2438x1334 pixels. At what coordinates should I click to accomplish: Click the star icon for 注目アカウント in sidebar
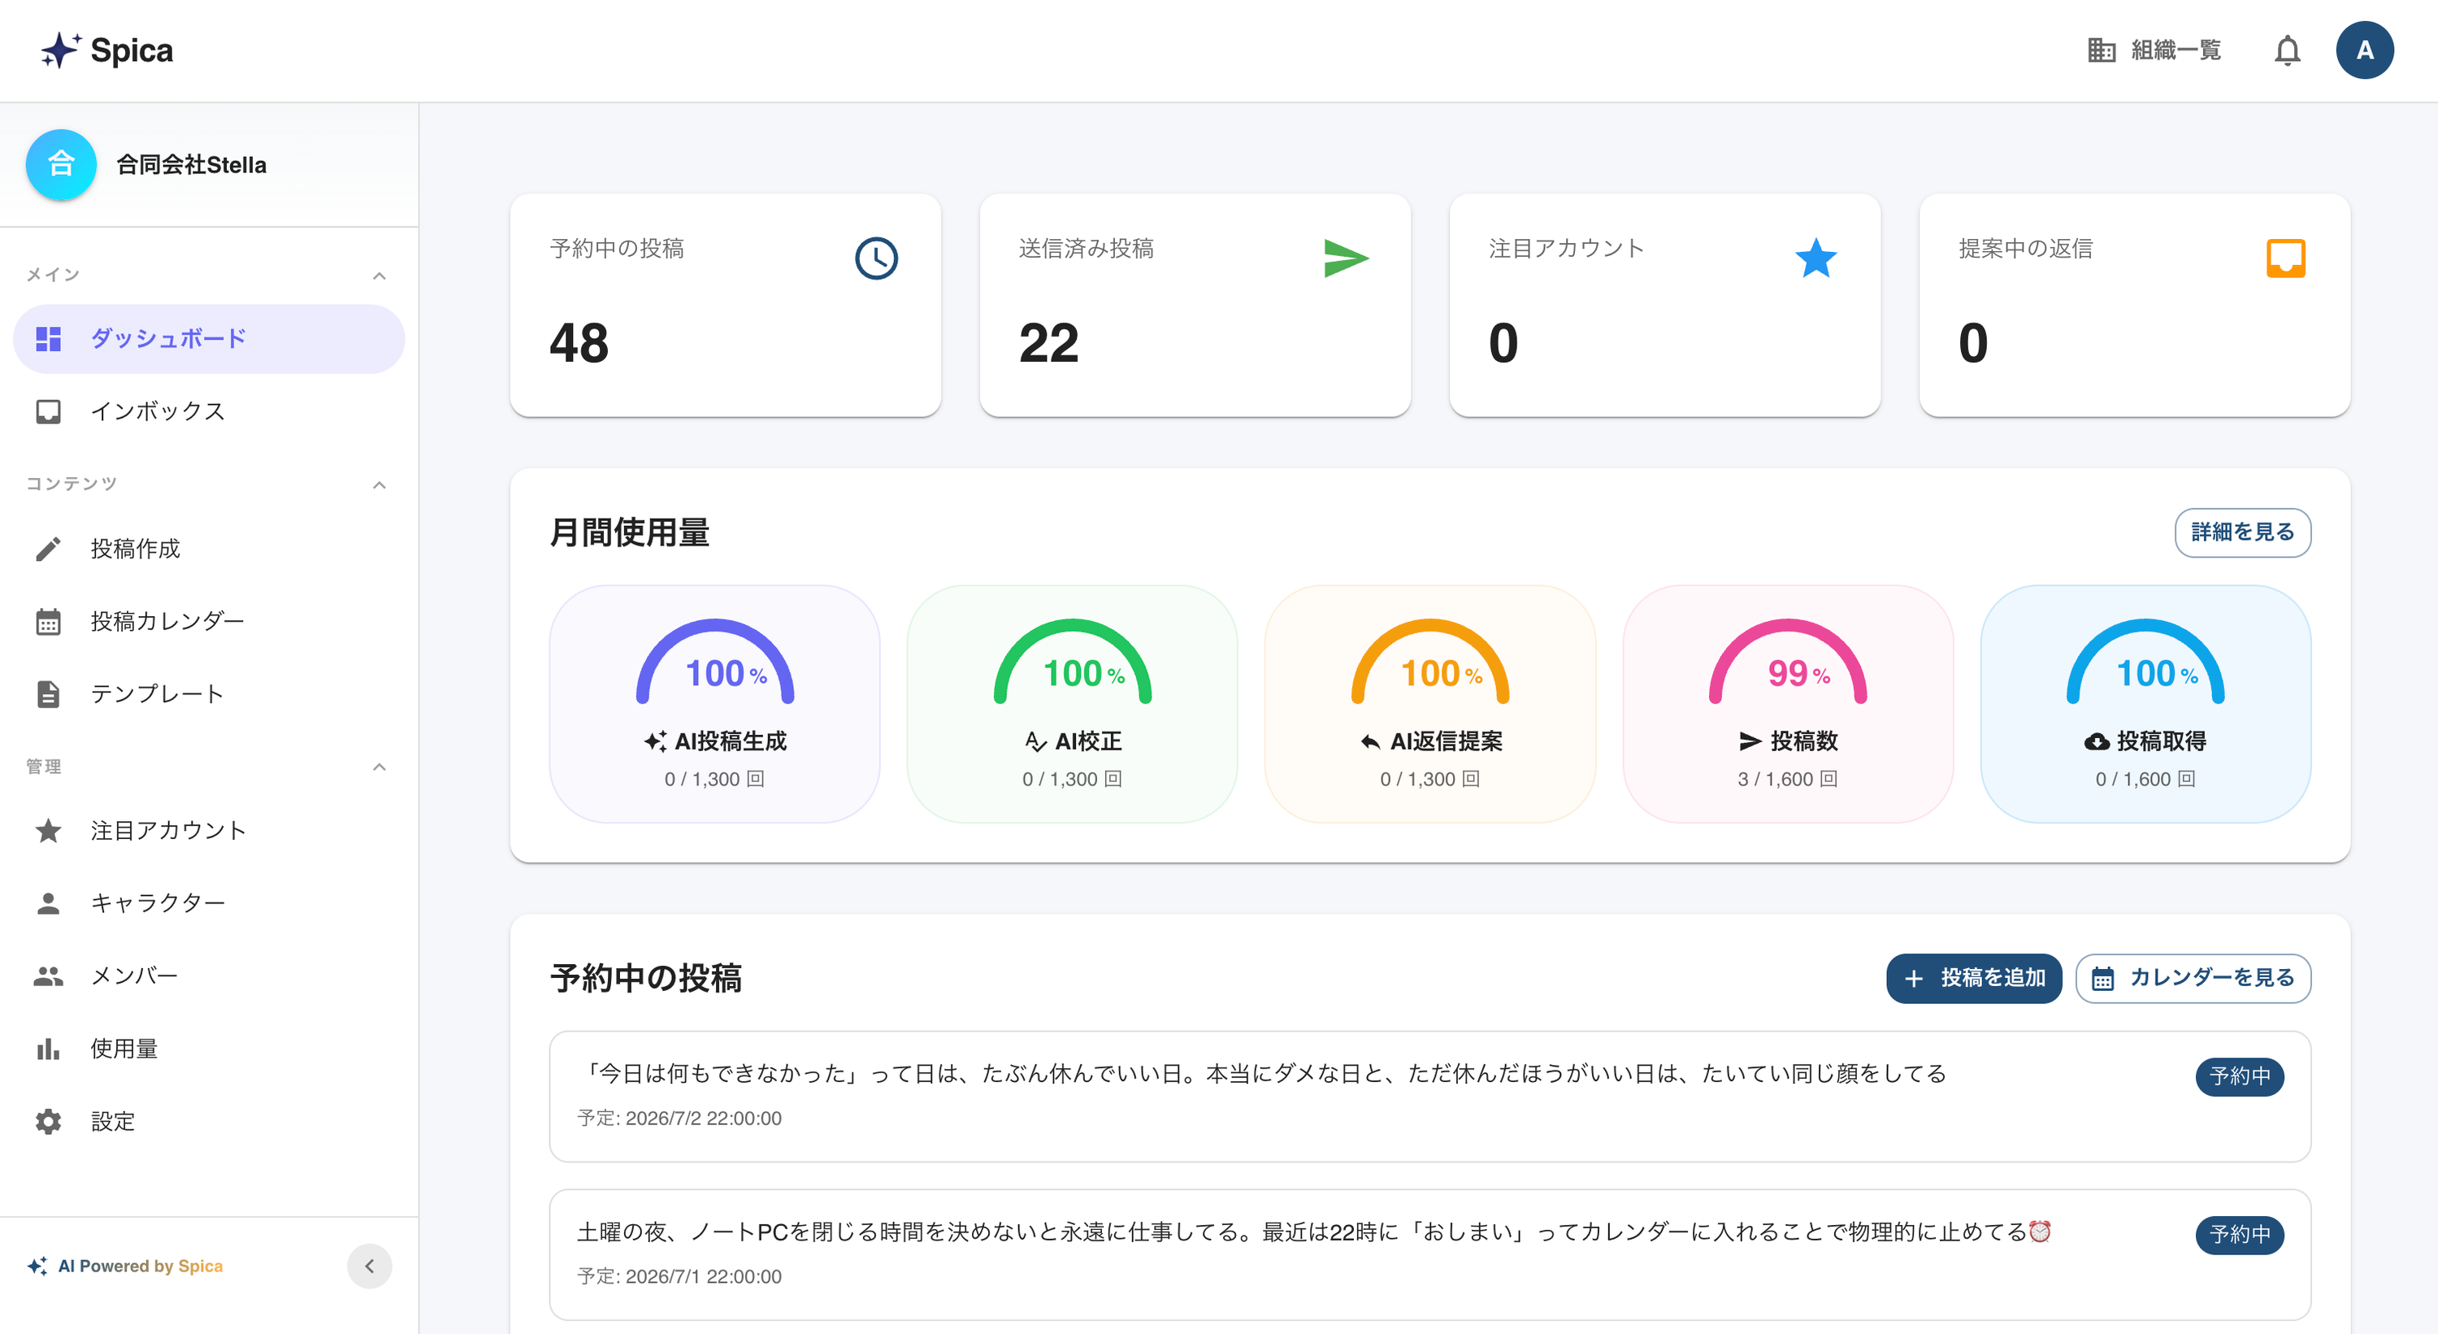pos(48,830)
